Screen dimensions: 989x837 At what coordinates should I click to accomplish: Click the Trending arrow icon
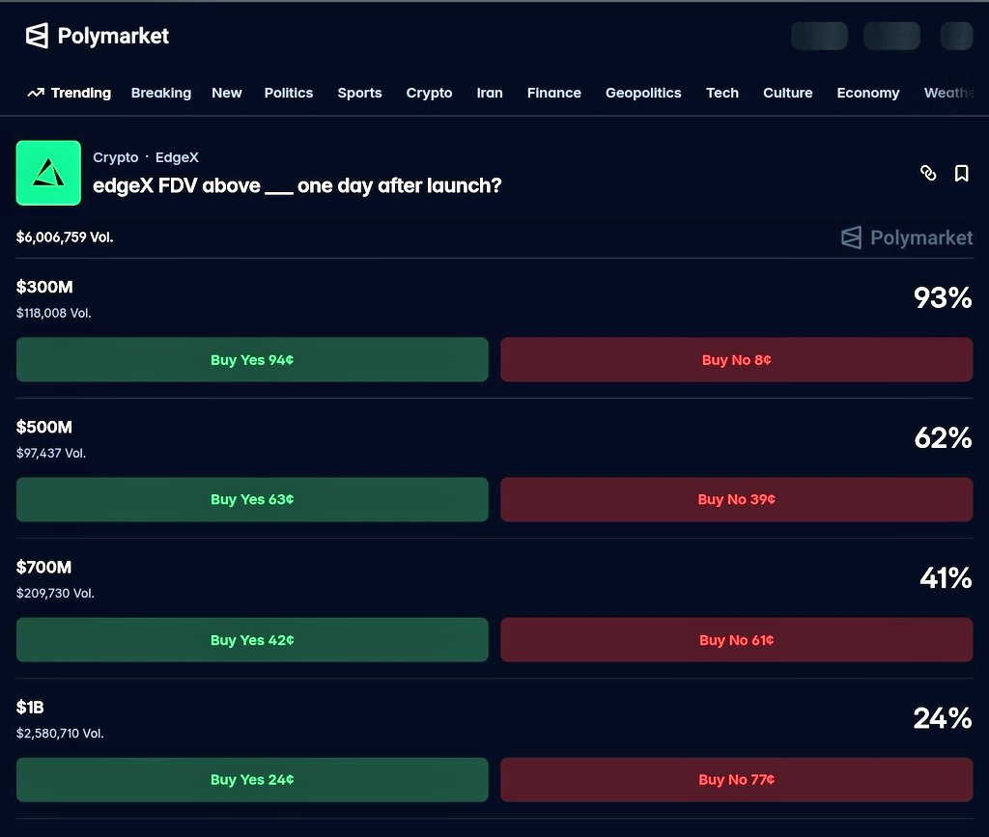(36, 93)
